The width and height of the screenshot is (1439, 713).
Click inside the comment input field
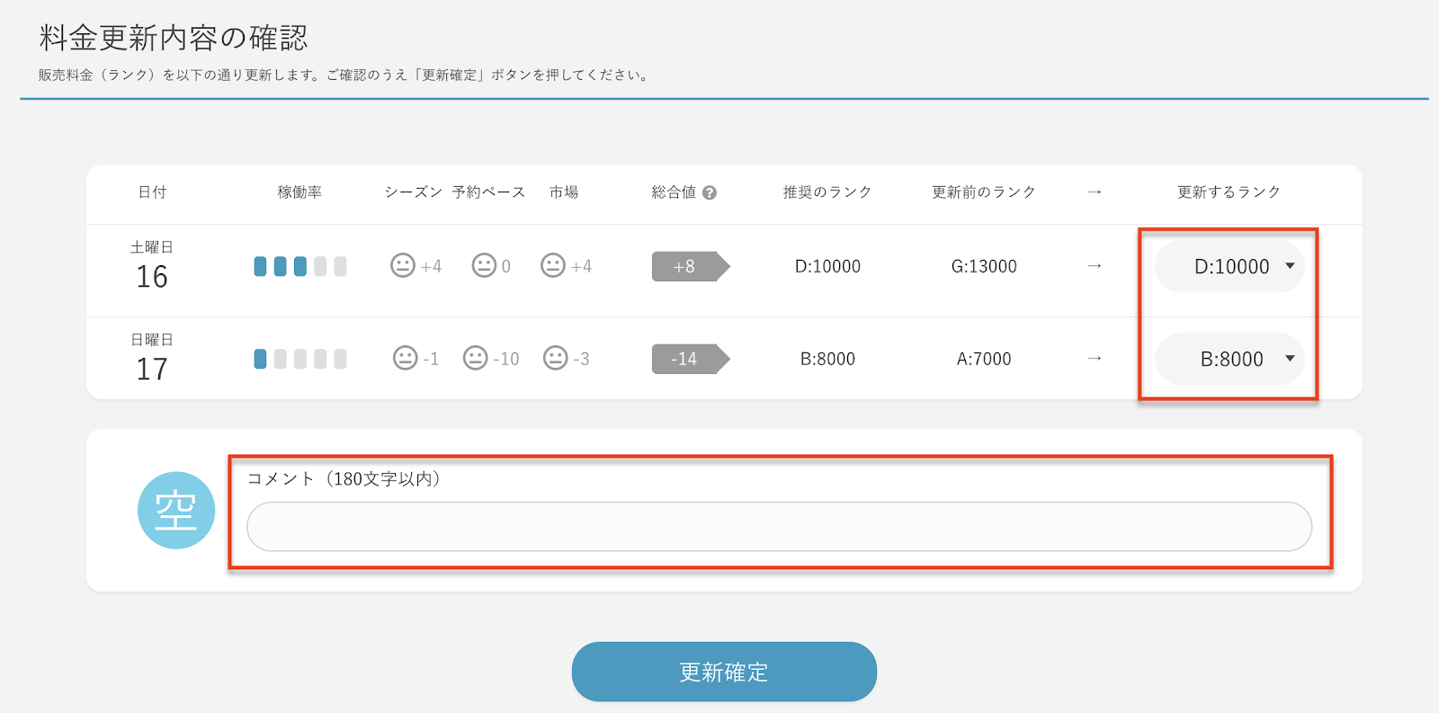[779, 527]
